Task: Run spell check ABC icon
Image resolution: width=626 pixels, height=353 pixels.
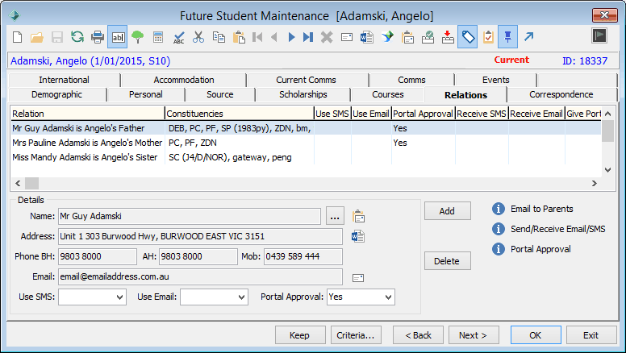Action: point(178,38)
